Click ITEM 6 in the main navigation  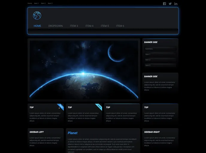[x=120, y=26]
